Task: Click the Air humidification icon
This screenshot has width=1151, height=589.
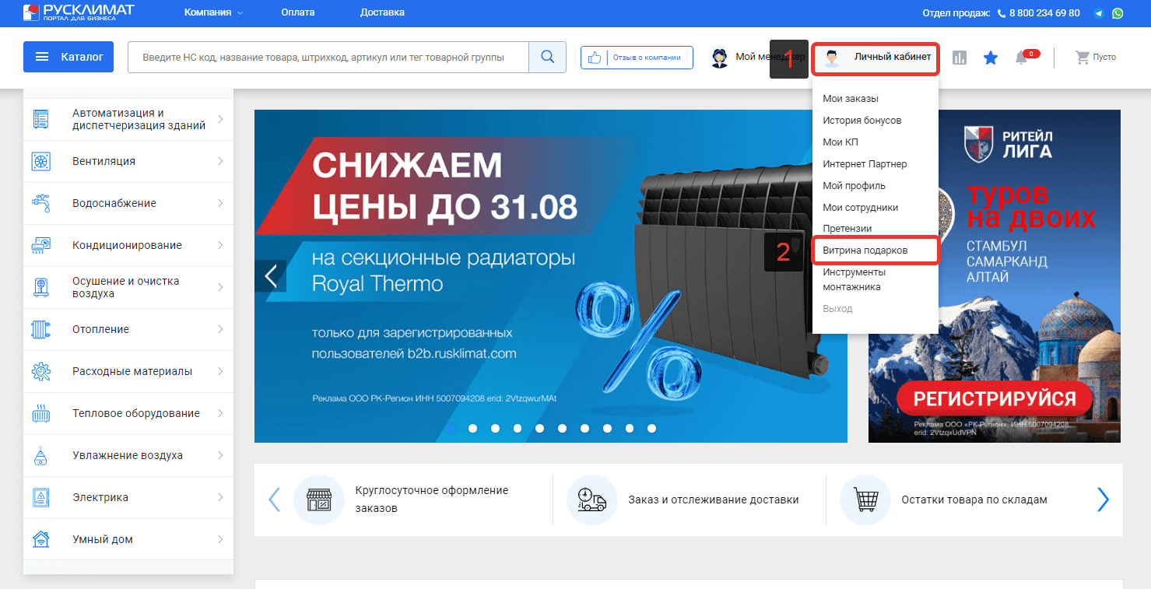Action: pos(41,455)
